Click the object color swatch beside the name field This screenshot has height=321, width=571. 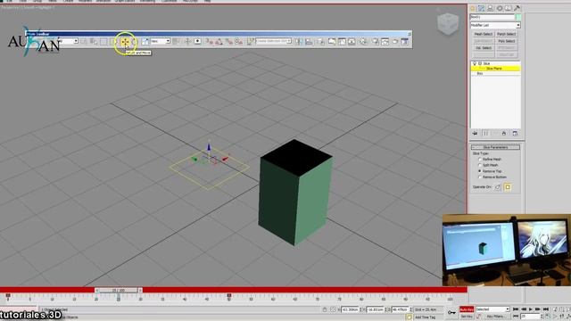tap(518, 17)
